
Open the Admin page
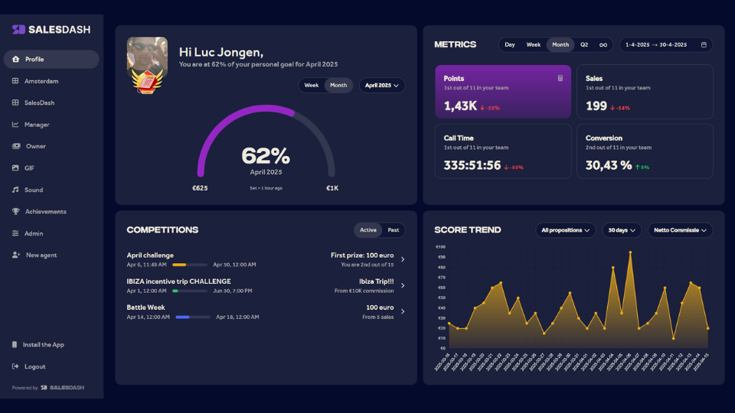[51, 233]
